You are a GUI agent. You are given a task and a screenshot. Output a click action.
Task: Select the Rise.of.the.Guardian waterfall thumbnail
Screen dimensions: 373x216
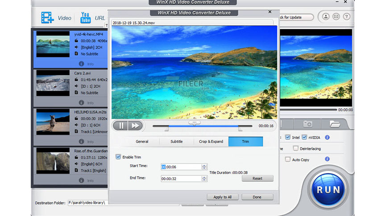coord(53,161)
